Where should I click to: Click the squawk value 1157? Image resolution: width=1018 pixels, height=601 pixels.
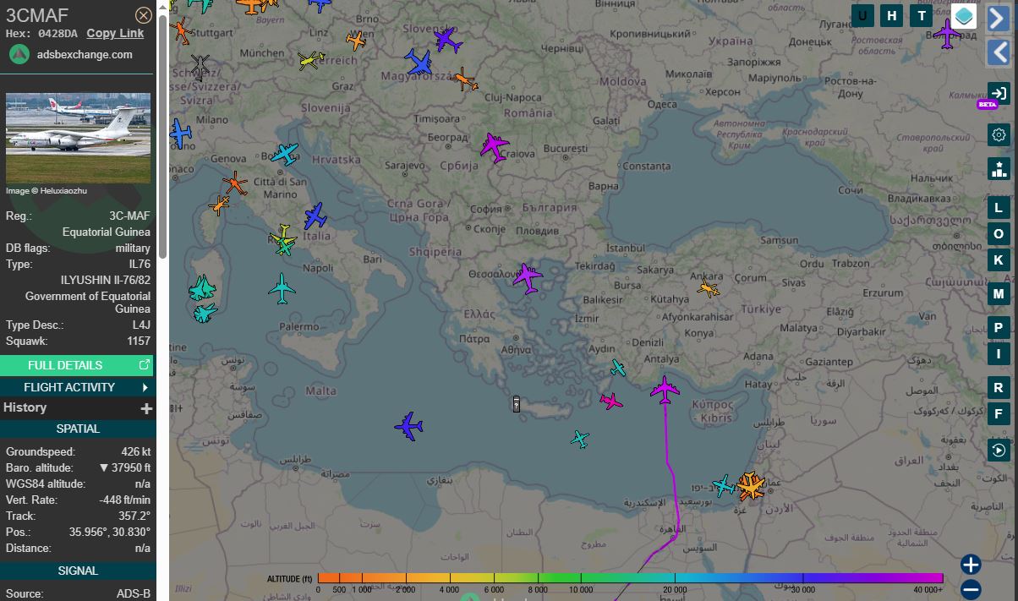(138, 341)
